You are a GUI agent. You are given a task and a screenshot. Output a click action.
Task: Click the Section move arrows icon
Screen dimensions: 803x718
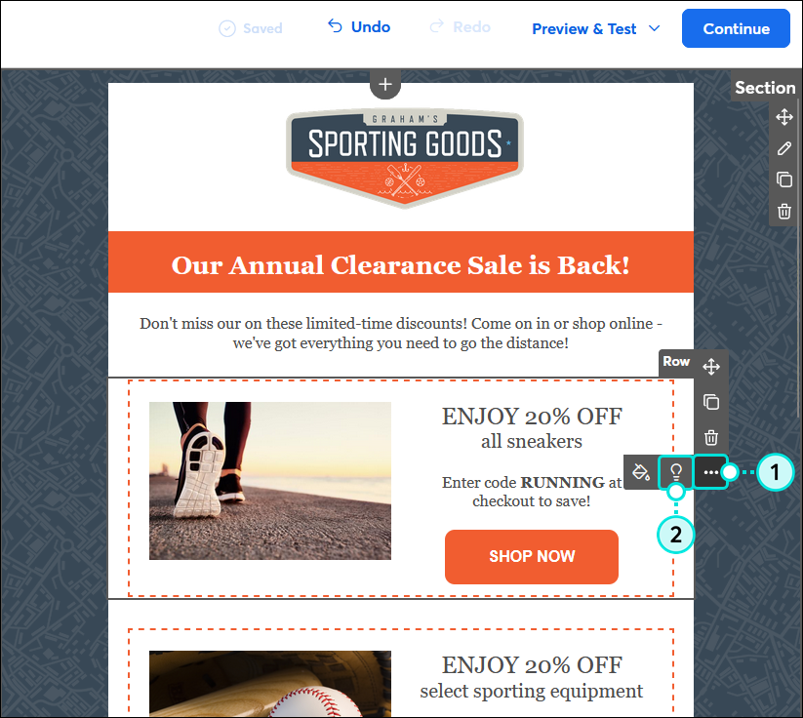[784, 117]
